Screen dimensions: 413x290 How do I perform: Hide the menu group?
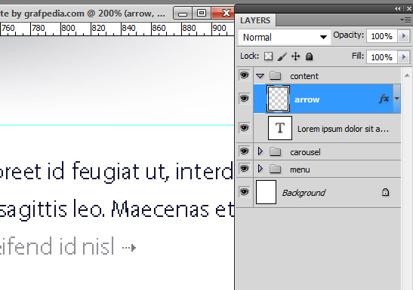click(x=244, y=169)
